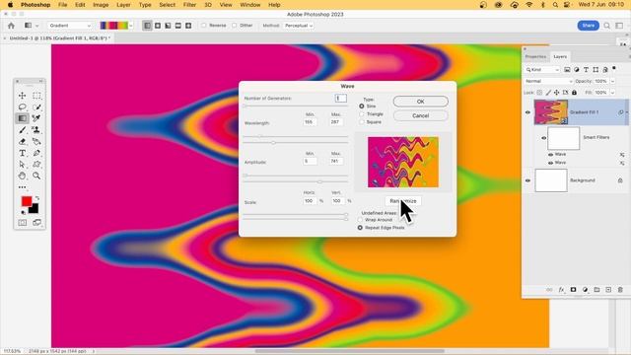Select the Triangle wave type
The image size is (631, 355).
point(362,114)
